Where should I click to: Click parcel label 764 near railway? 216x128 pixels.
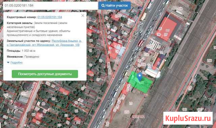209,60
